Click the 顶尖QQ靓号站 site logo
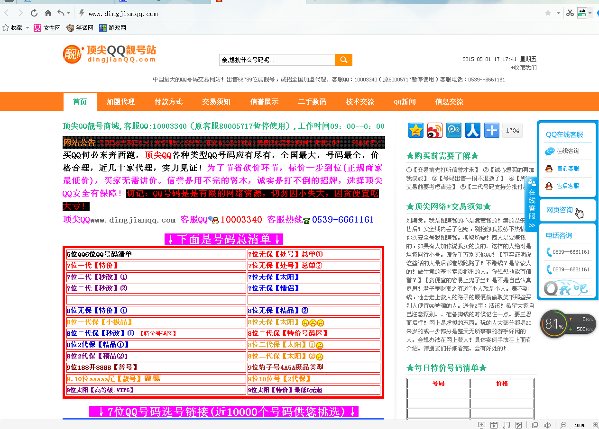Image resolution: width=599 pixels, height=429 pixels. tap(110, 54)
